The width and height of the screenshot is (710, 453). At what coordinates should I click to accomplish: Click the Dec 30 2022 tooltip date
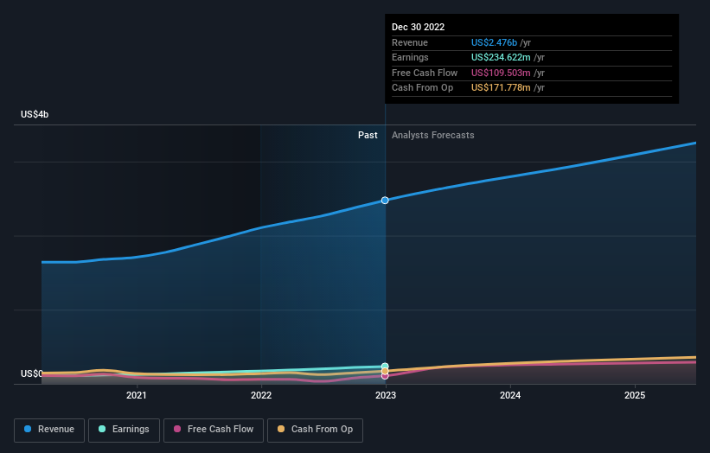click(x=418, y=27)
